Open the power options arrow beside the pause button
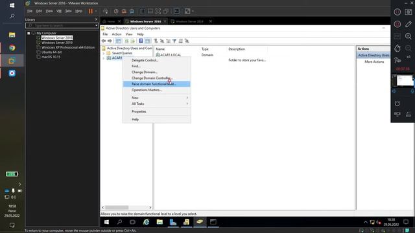 (96, 11)
